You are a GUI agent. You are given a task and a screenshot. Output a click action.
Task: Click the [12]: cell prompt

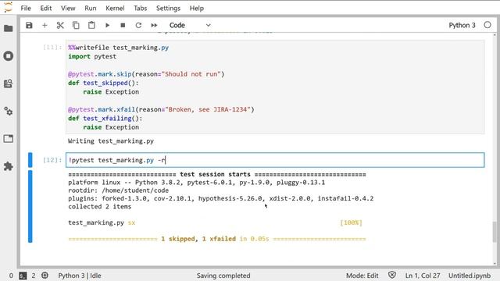[52, 160]
